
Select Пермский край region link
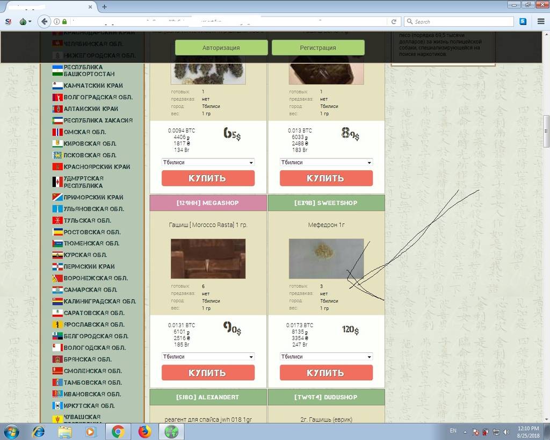(x=89, y=266)
